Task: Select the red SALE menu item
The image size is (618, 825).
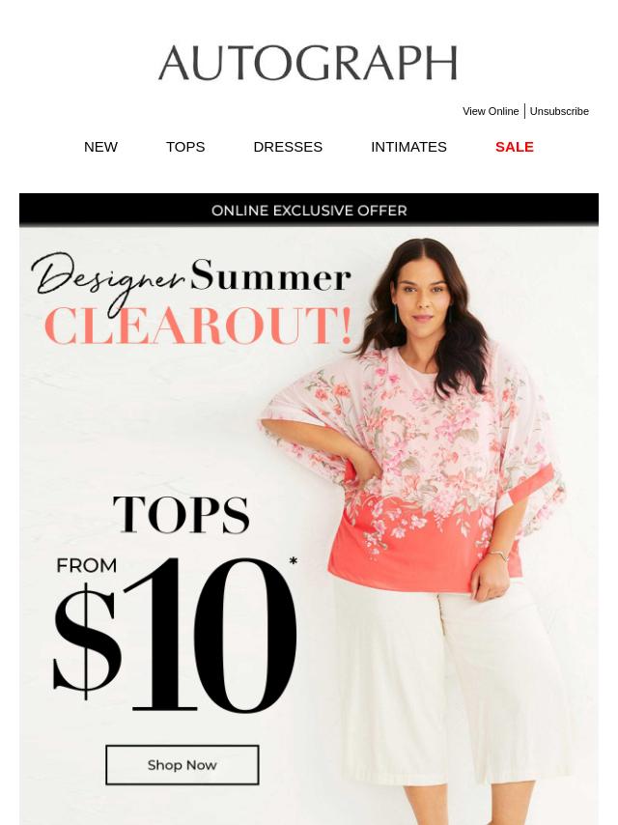Action: [x=515, y=147]
